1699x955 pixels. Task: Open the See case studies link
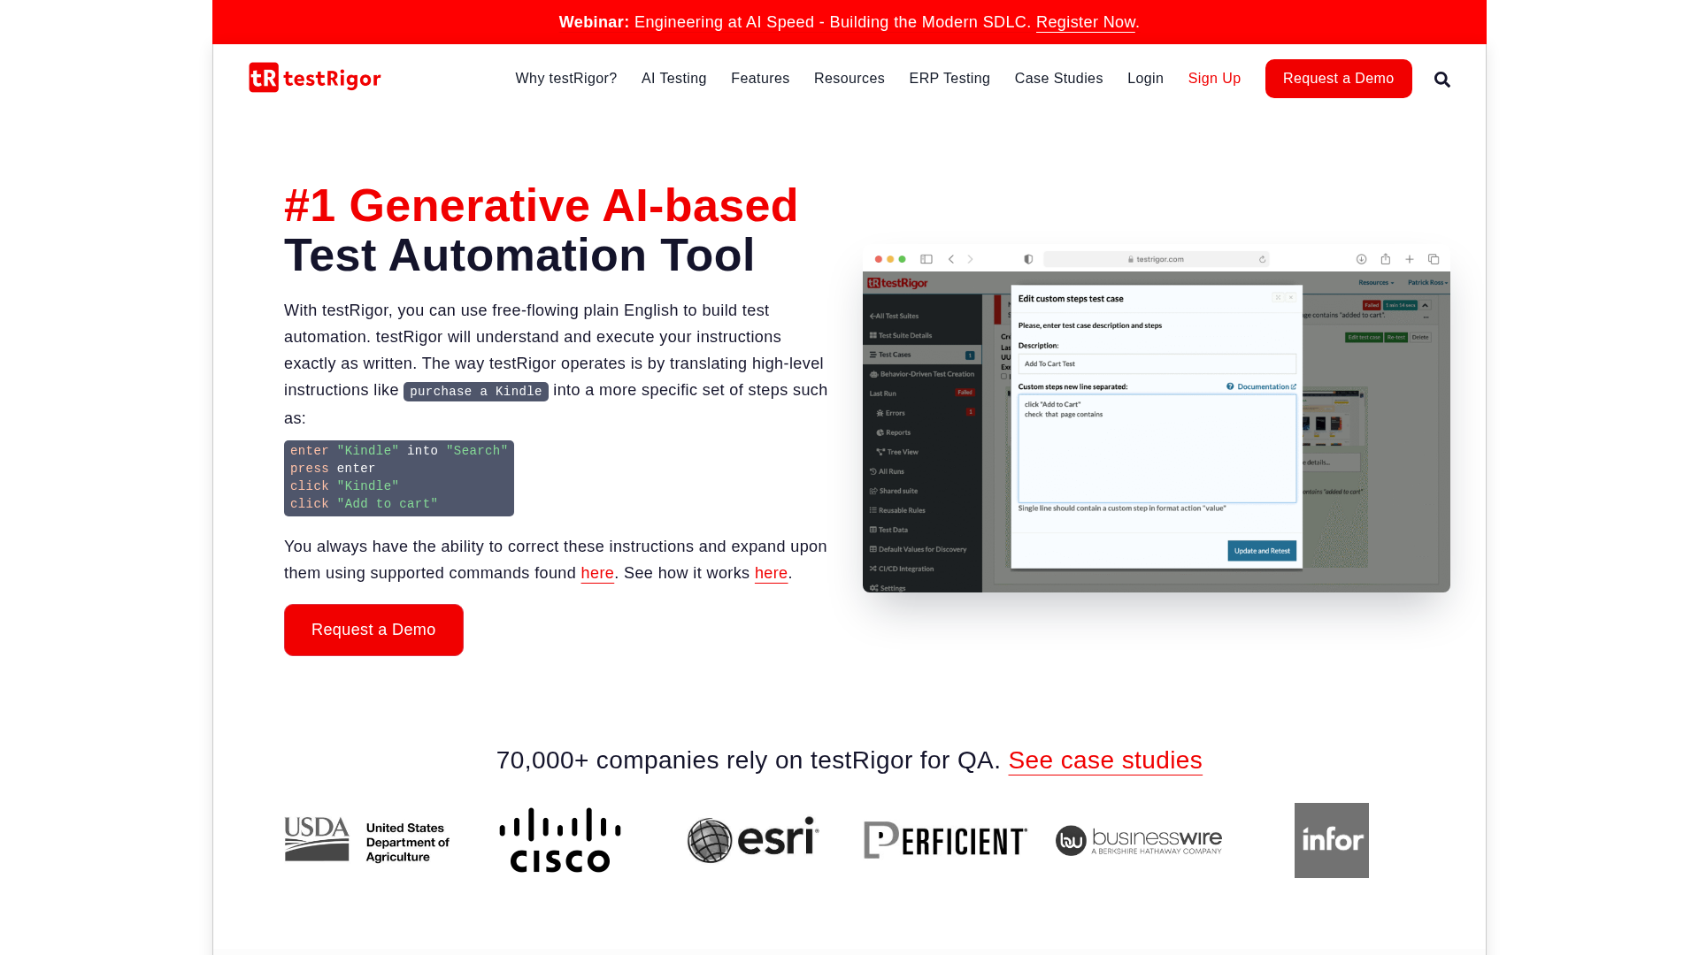click(1105, 760)
